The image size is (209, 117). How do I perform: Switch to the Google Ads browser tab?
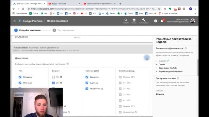[29, 4]
